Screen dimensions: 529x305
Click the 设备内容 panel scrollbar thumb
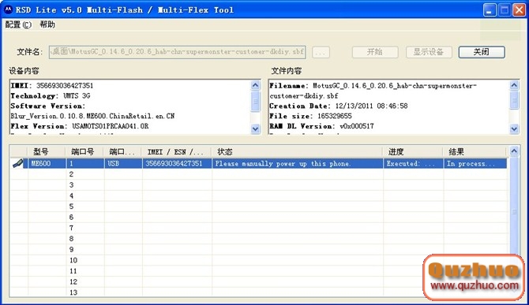[255, 101]
